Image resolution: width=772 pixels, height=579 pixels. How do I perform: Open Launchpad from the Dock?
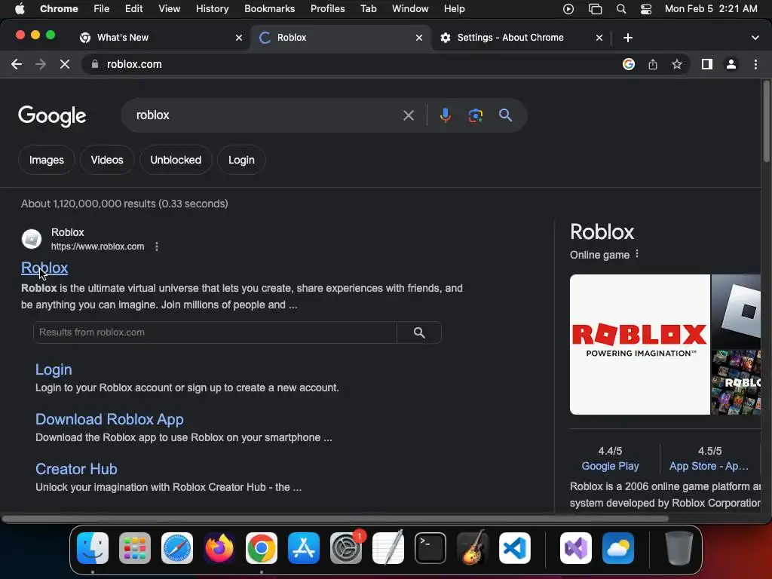point(134,548)
